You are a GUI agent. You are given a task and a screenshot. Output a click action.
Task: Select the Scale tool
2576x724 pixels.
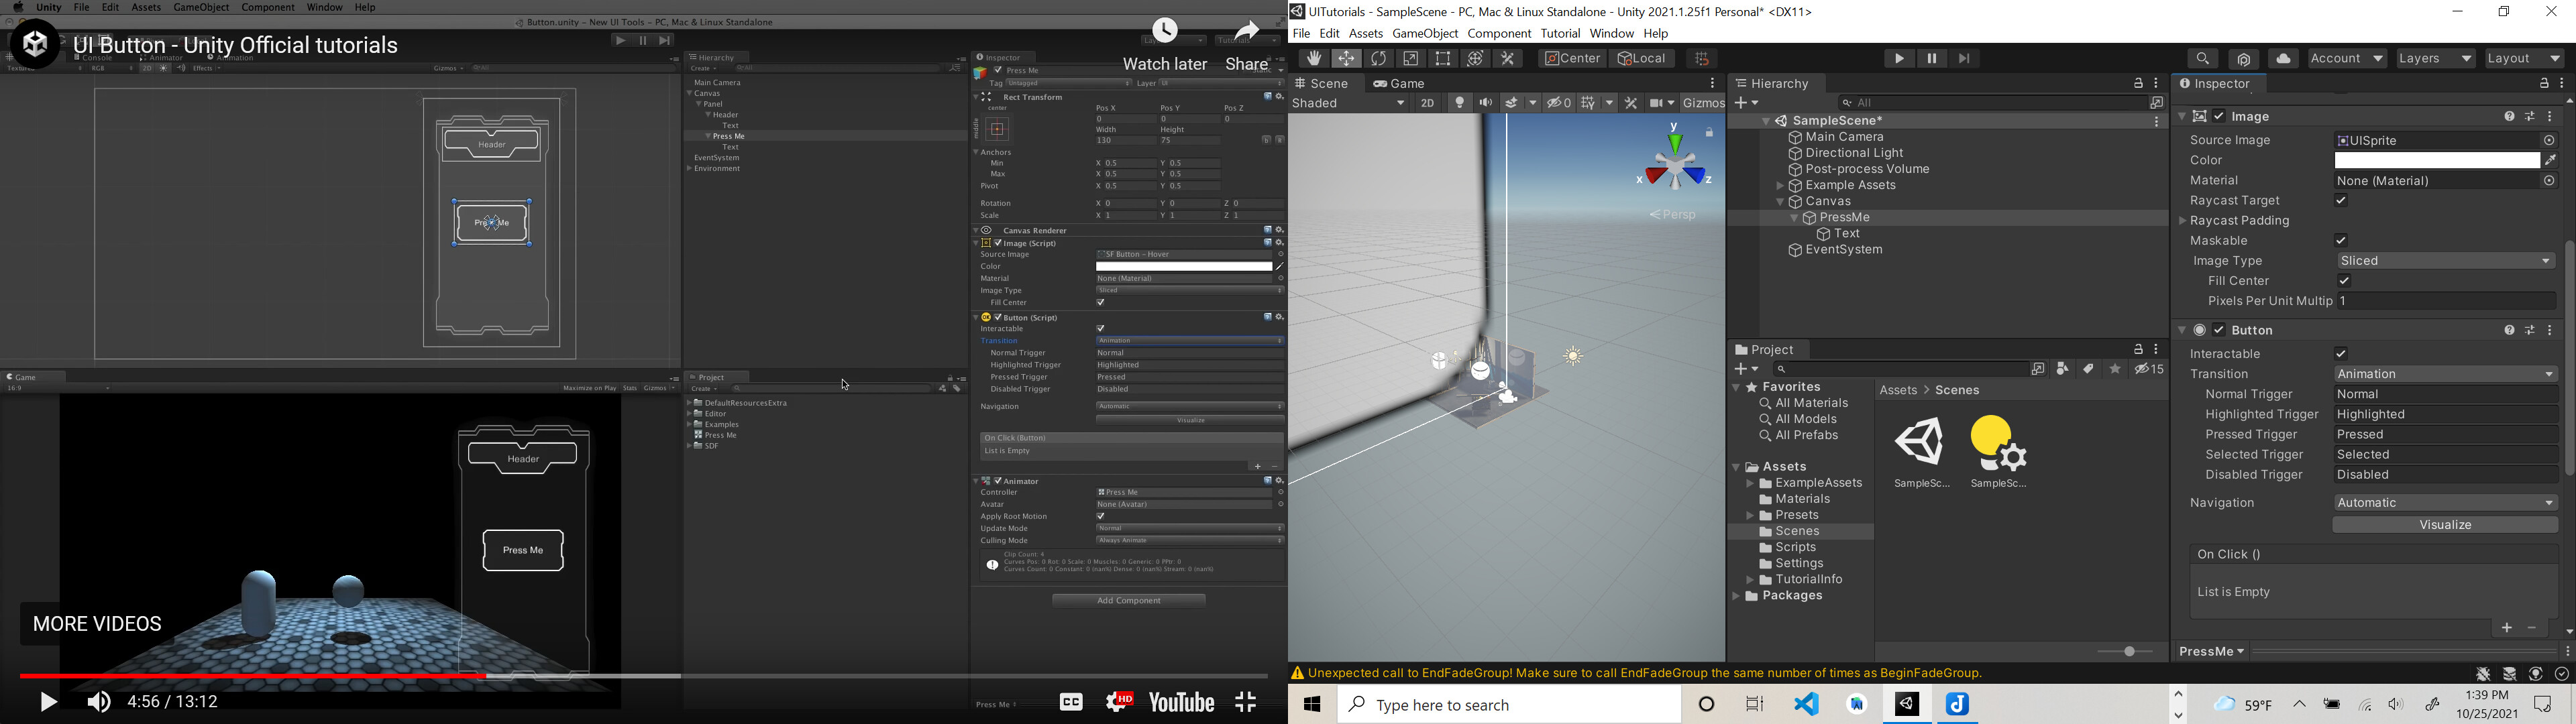[1410, 58]
